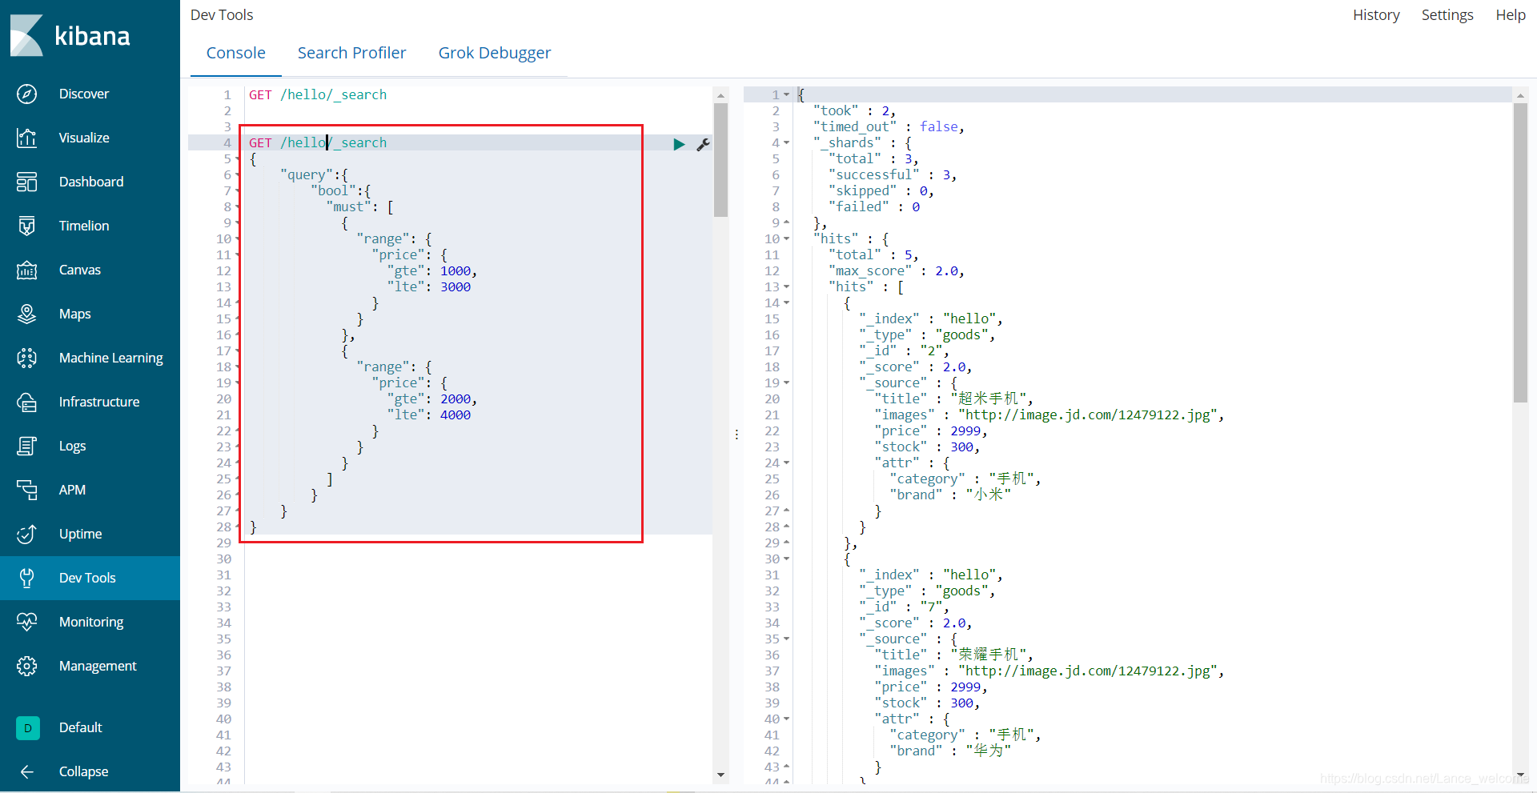The width and height of the screenshot is (1537, 793).
Task: Select the Dev Tools wrench icon in sidebar
Action: (26, 578)
